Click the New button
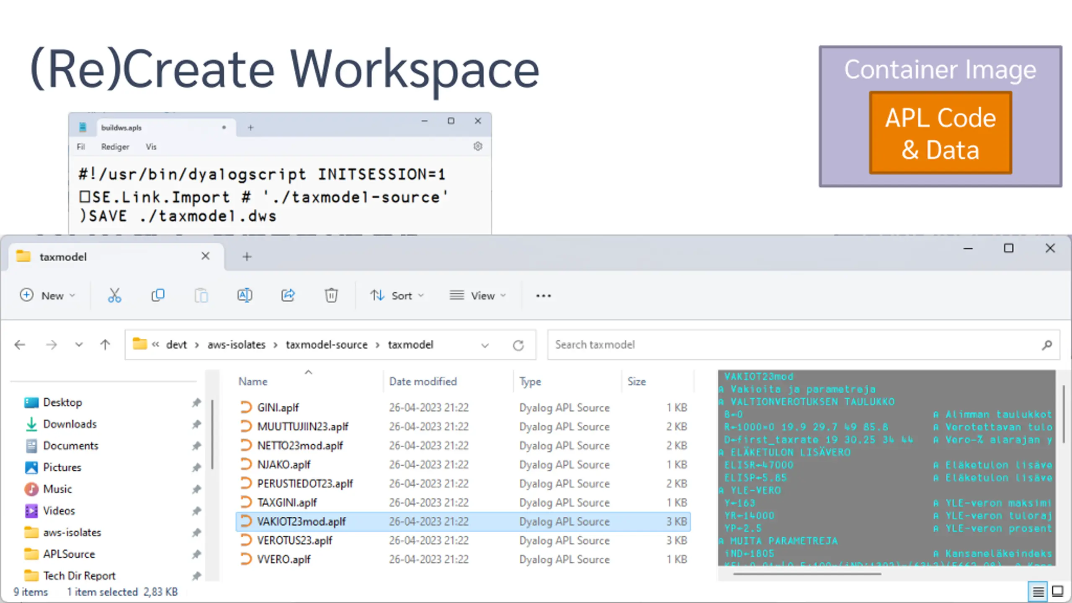 [x=47, y=296]
